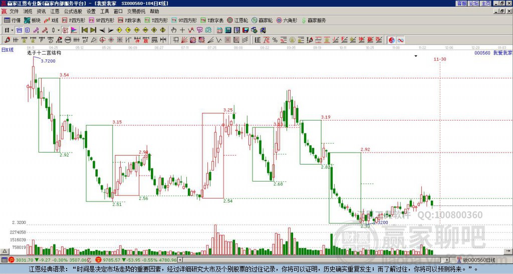The height and width of the screenshot is (274, 513).
Task: Click the 客服 link in title bar
Action: click(461, 3)
